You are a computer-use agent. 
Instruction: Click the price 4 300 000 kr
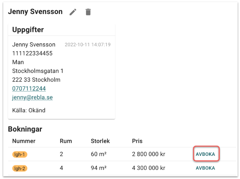(149, 168)
